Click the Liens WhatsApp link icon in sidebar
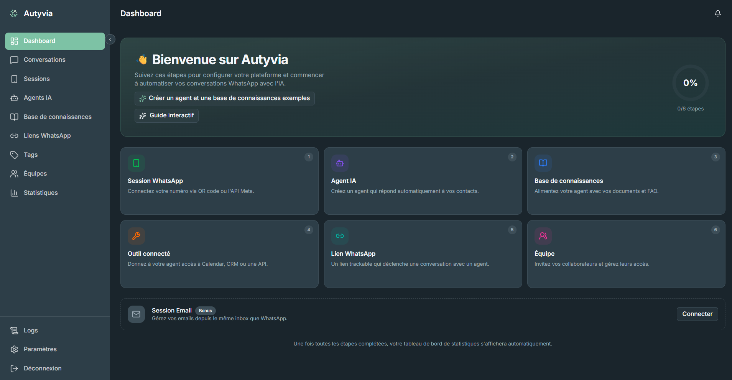This screenshot has height=380, width=732. 14,136
